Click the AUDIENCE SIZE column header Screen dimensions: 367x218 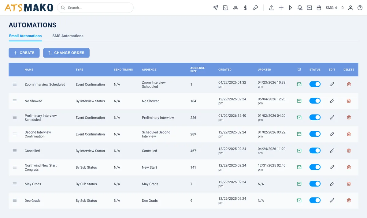pyautogui.click(x=198, y=70)
